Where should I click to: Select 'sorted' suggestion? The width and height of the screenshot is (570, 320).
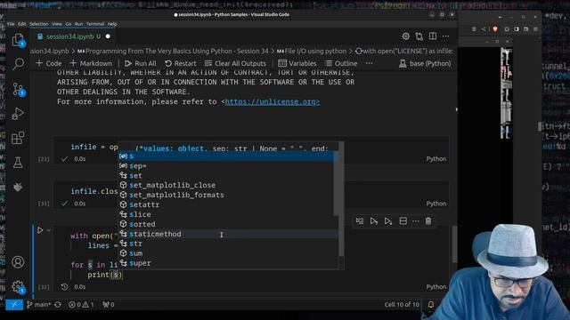point(228,224)
